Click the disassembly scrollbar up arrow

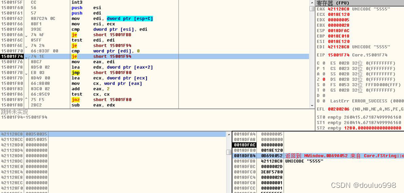click(x=312, y=2)
